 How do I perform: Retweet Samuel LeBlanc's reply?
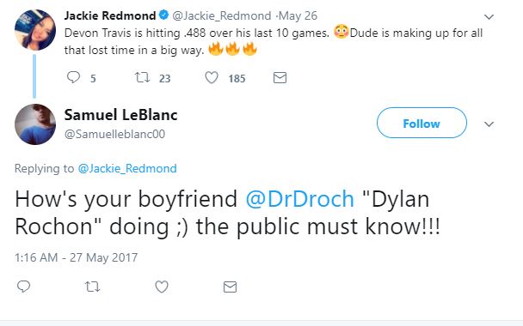click(92, 287)
